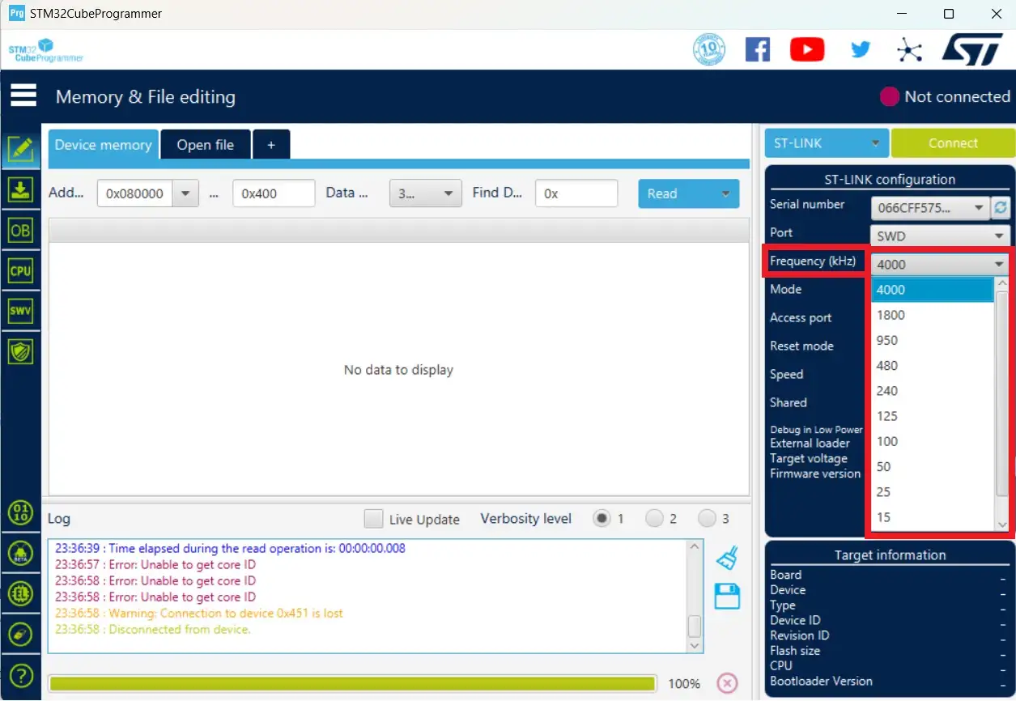This screenshot has height=701, width=1016.
Task: Choose 4000 kHz in frequency list
Action: [x=933, y=290]
